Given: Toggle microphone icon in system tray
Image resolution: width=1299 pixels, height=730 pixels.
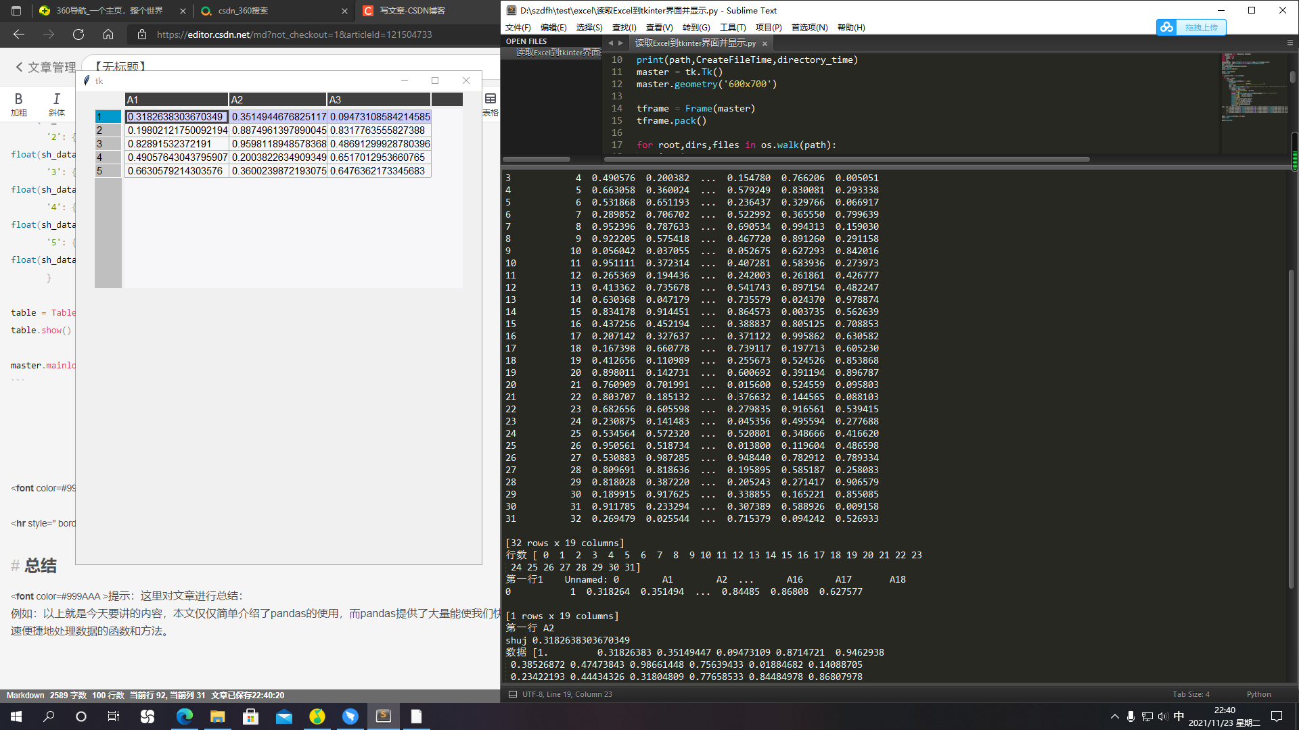Looking at the screenshot, I should pos(1131,716).
